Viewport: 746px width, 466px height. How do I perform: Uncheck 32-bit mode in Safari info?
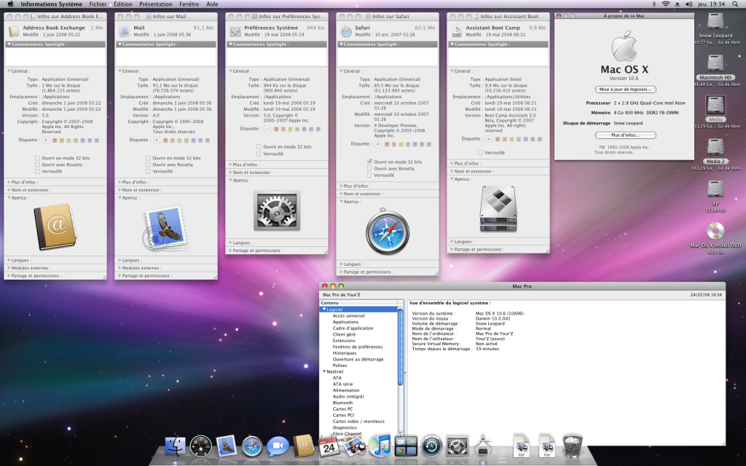pos(369,162)
